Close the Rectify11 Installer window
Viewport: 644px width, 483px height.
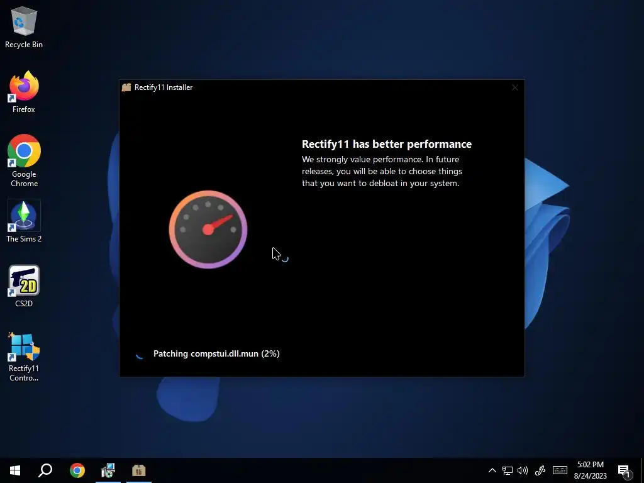515,87
